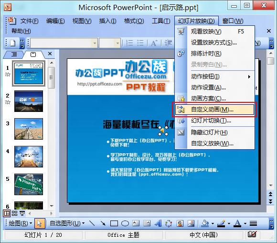
Task: Click the font size input field
Action: point(107,43)
